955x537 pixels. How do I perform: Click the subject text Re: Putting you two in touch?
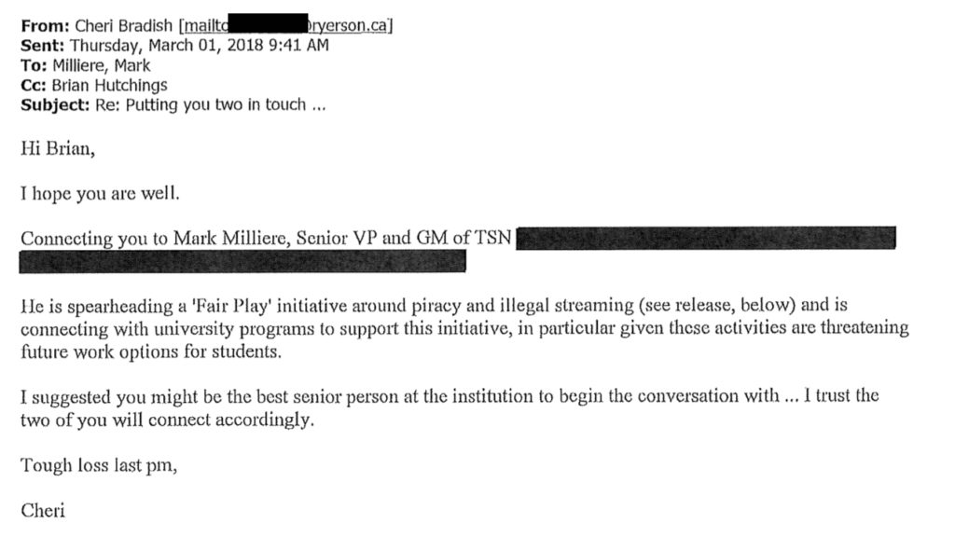click(210, 104)
